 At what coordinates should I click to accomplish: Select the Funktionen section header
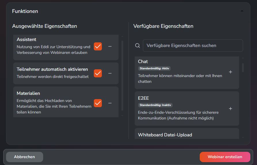25,11
